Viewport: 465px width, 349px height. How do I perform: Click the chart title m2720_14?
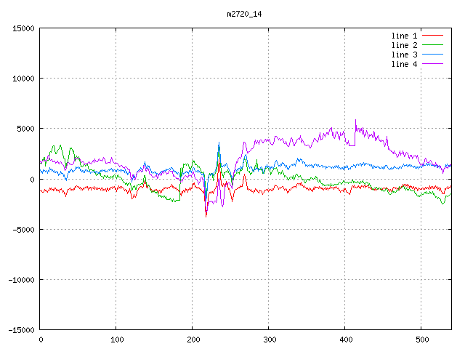click(246, 14)
